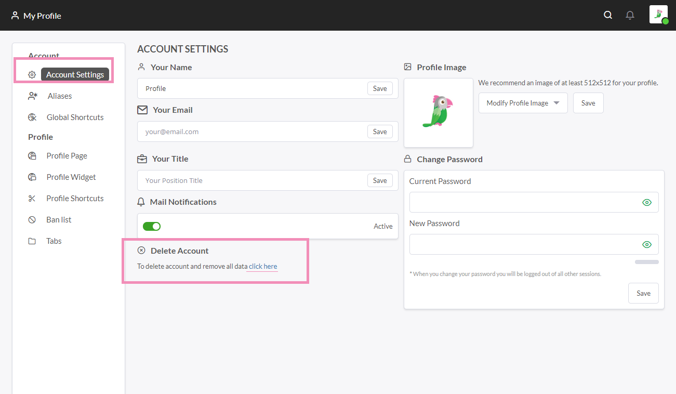
Task: Open Global Shortcuts settings
Action: click(75, 117)
